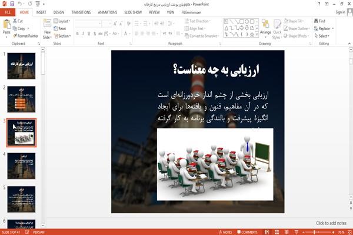Open Quick Styles gallery
This screenshot has width=353, height=235.
277,29
